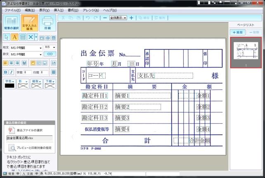Screen dimensions: 265x178
Task: Click the －削除 delete page button
Action: (254, 32)
